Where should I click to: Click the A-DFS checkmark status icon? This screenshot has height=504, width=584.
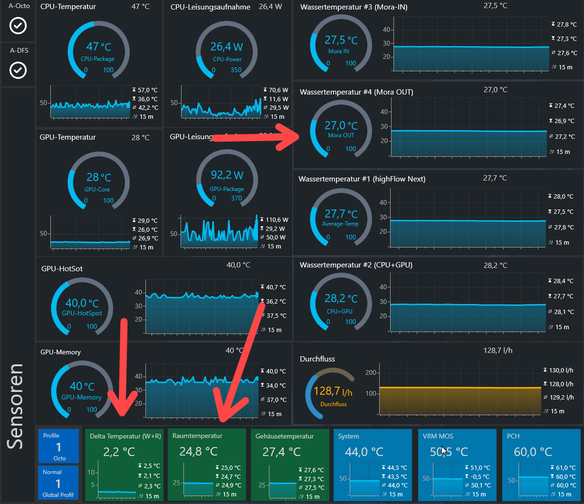point(18,70)
